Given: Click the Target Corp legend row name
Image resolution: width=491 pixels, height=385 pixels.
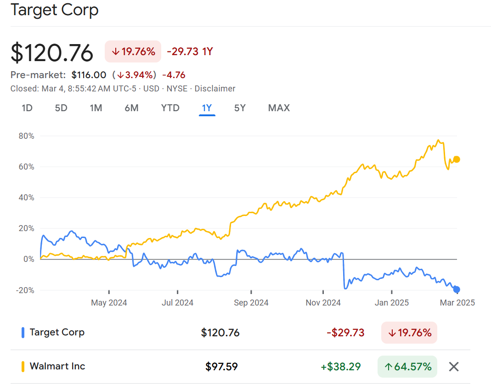Looking at the screenshot, I should (57, 332).
